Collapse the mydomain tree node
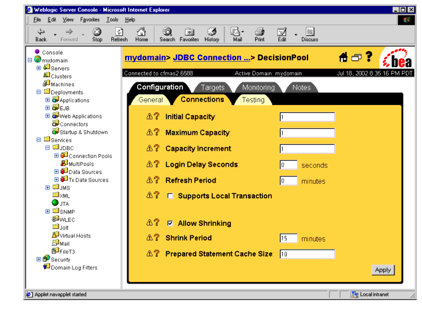Image resolution: width=422 pixels, height=312 pixels. coord(30,60)
